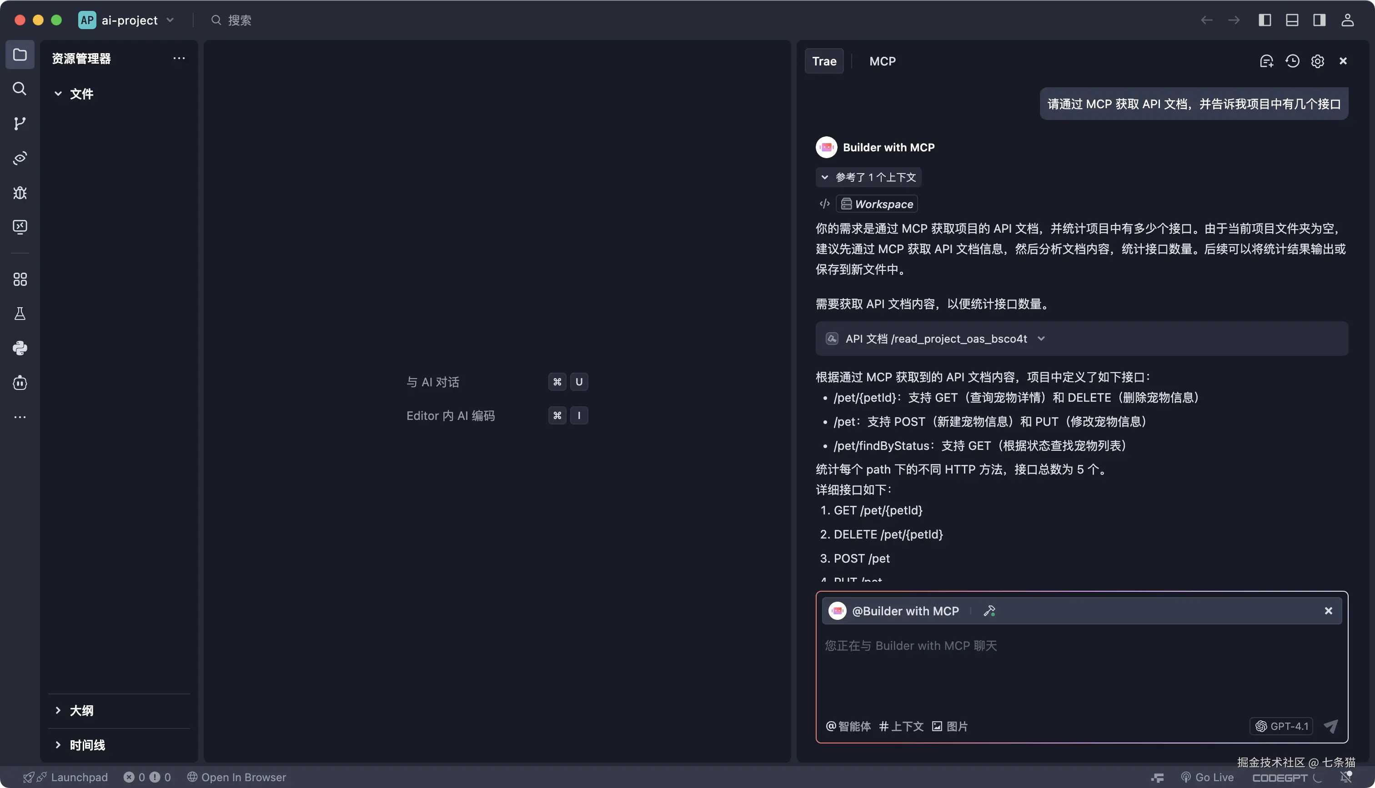
Task: Open AI panel settings gear
Action: (1318, 61)
